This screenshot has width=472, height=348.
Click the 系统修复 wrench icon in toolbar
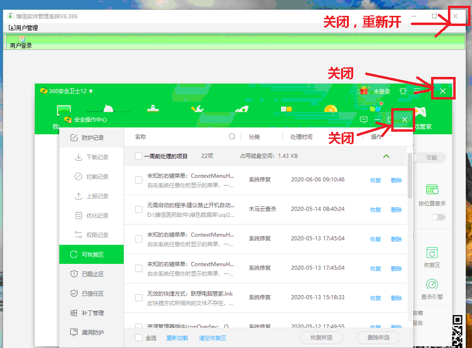[197, 109]
